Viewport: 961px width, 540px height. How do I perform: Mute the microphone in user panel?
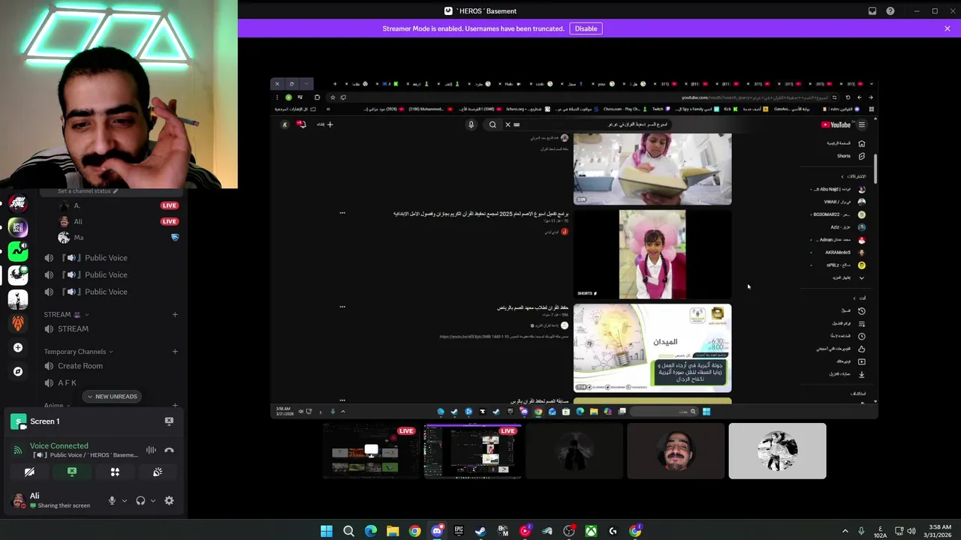point(112,500)
